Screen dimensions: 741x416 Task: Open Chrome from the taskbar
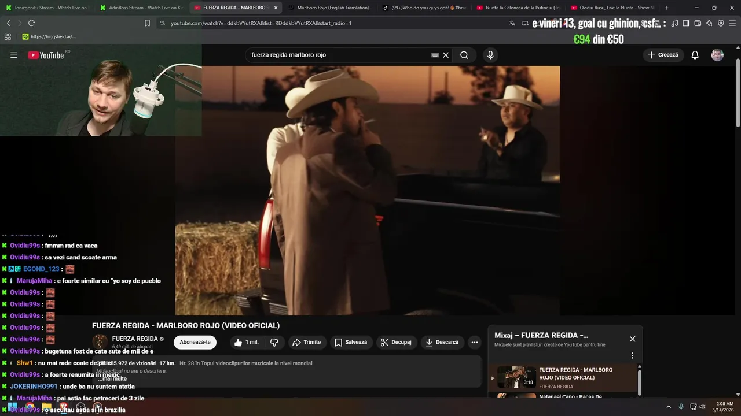click(x=30, y=407)
